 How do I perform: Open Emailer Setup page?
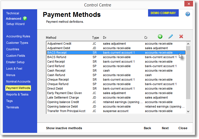pyautogui.click(x=15, y=62)
